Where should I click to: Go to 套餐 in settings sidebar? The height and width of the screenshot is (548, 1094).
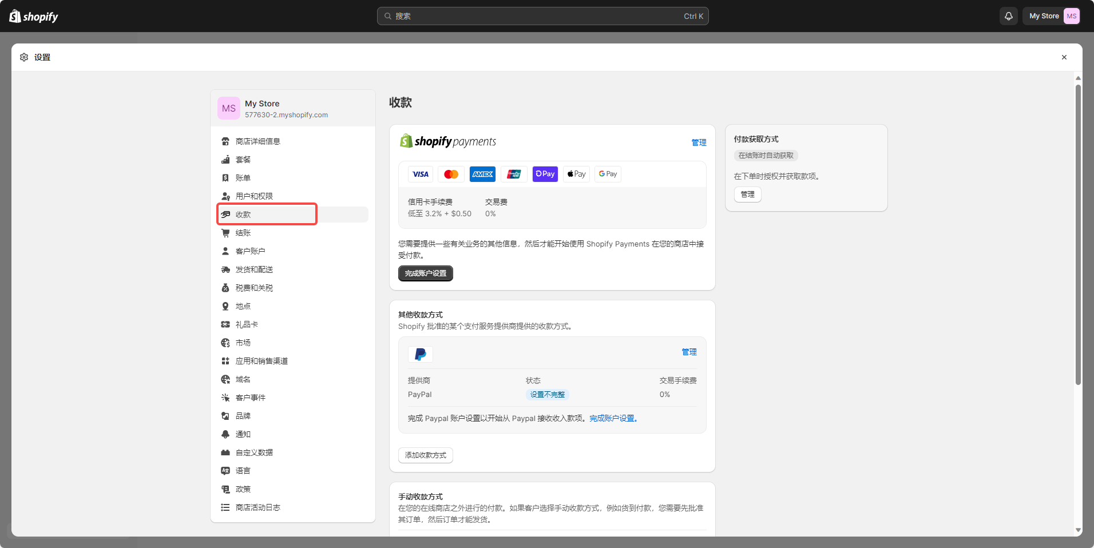(x=293, y=160)
